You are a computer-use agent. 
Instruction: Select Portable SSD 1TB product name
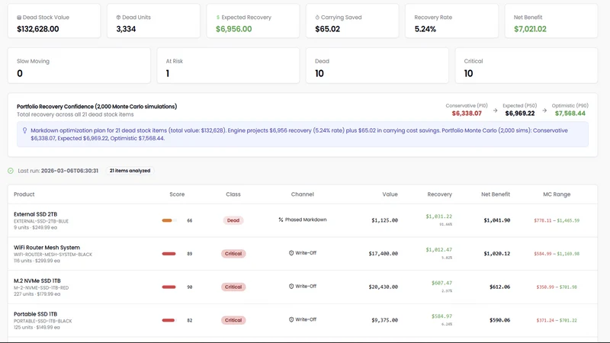coord(35,314)
